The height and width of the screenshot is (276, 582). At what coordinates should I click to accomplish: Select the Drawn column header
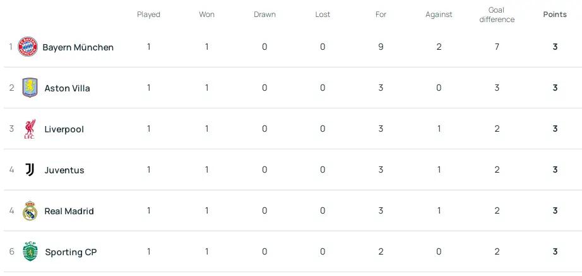click(264, 14)
